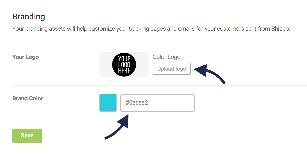The image size is (307, 165).
Task: Click the Brand Color section label
Action: (28, 98)
